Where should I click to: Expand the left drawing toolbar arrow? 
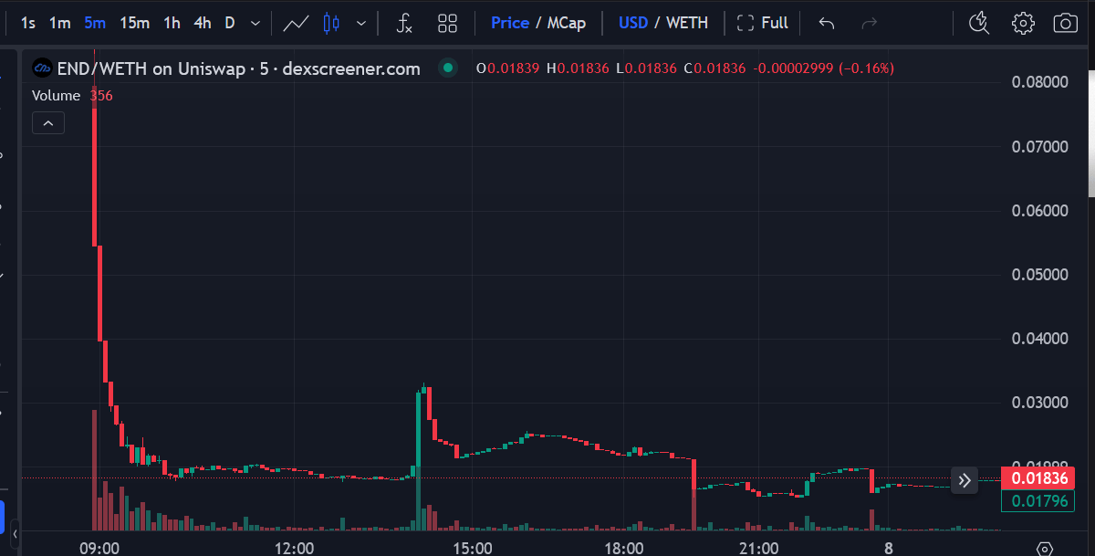click(15, 532)
